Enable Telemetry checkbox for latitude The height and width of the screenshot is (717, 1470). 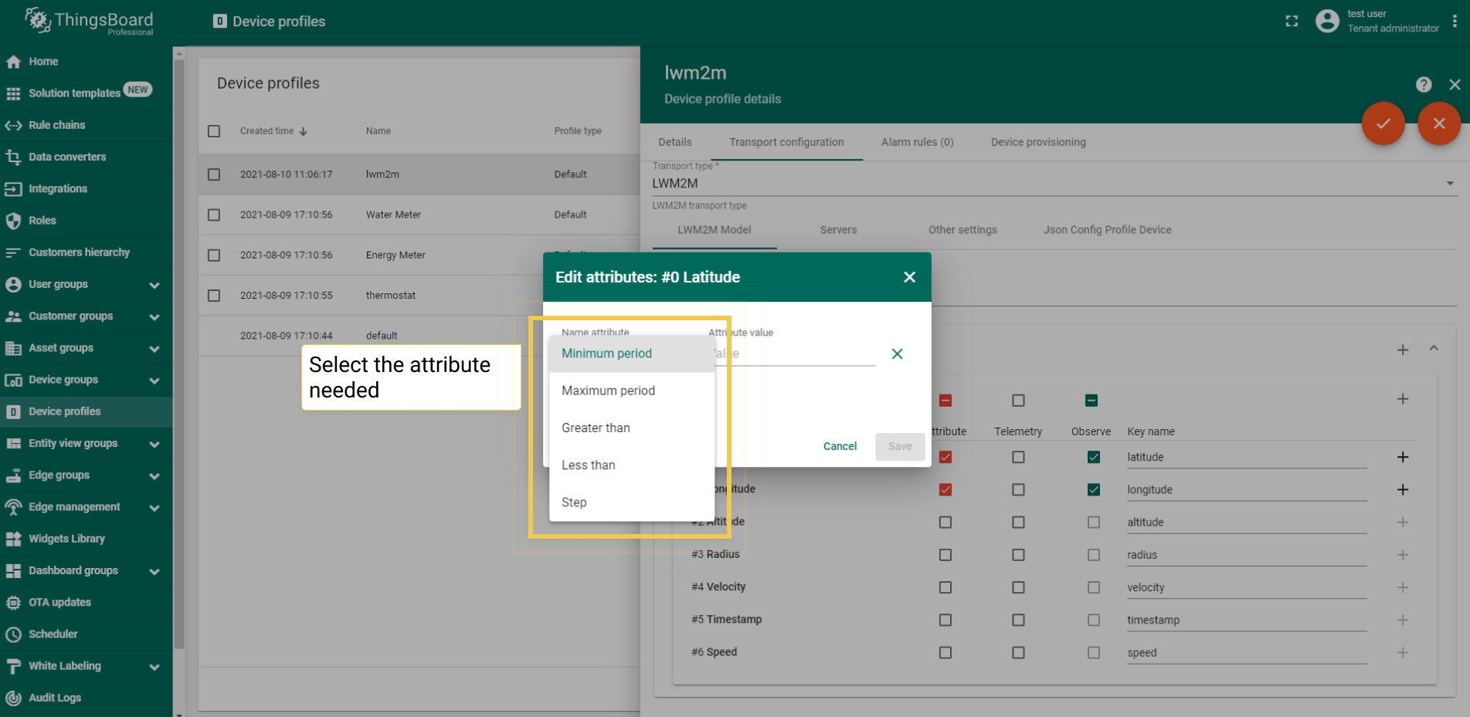[1018, 457]
